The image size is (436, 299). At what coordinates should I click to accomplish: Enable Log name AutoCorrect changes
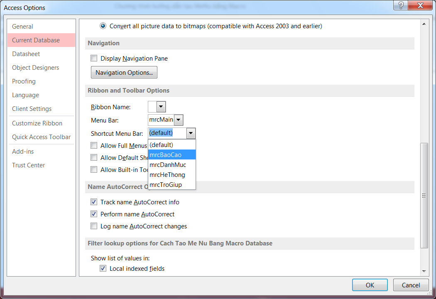94,226
